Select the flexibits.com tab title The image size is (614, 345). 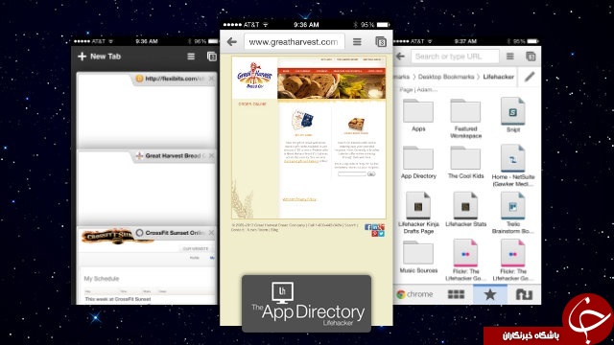[x=175, y=79]
